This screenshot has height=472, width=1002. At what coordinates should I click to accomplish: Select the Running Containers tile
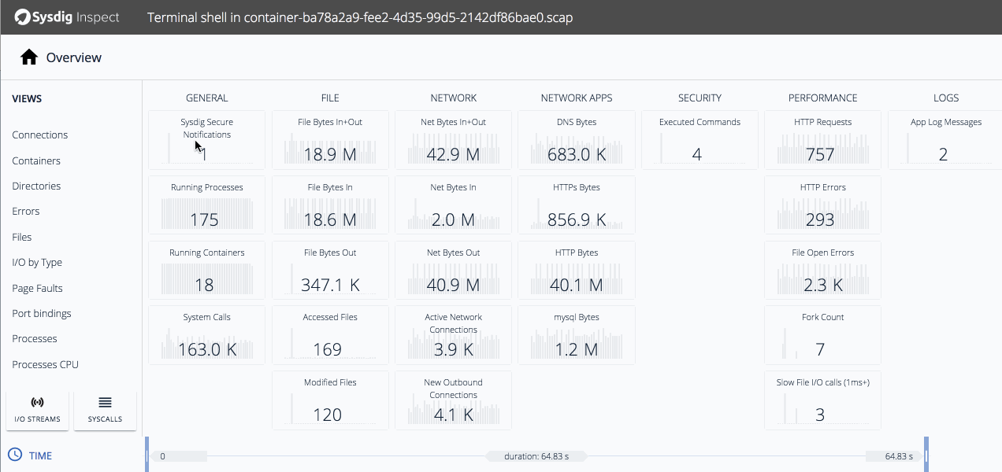(207, 270)
